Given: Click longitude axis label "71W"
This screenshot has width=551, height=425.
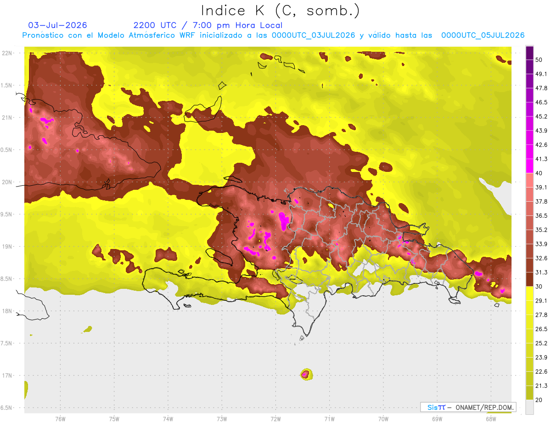Looking at the screenshot, I should (329, 419).
